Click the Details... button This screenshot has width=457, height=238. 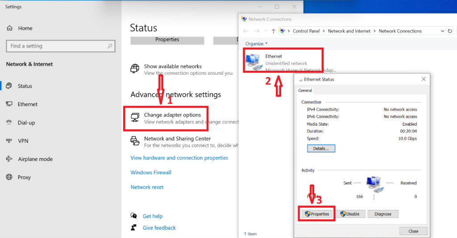(x=320, y=148)
